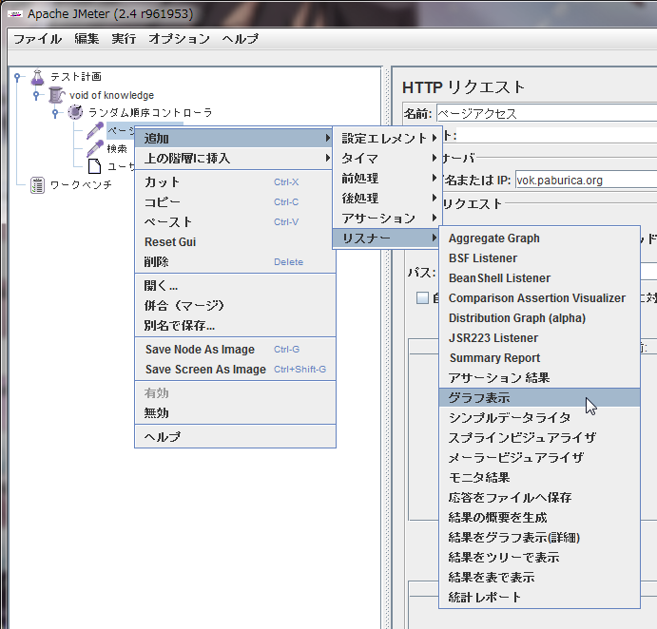This screenshot has width=657, height=629.
Task: Choose 削除 from context menu
Action: [235, 261]
